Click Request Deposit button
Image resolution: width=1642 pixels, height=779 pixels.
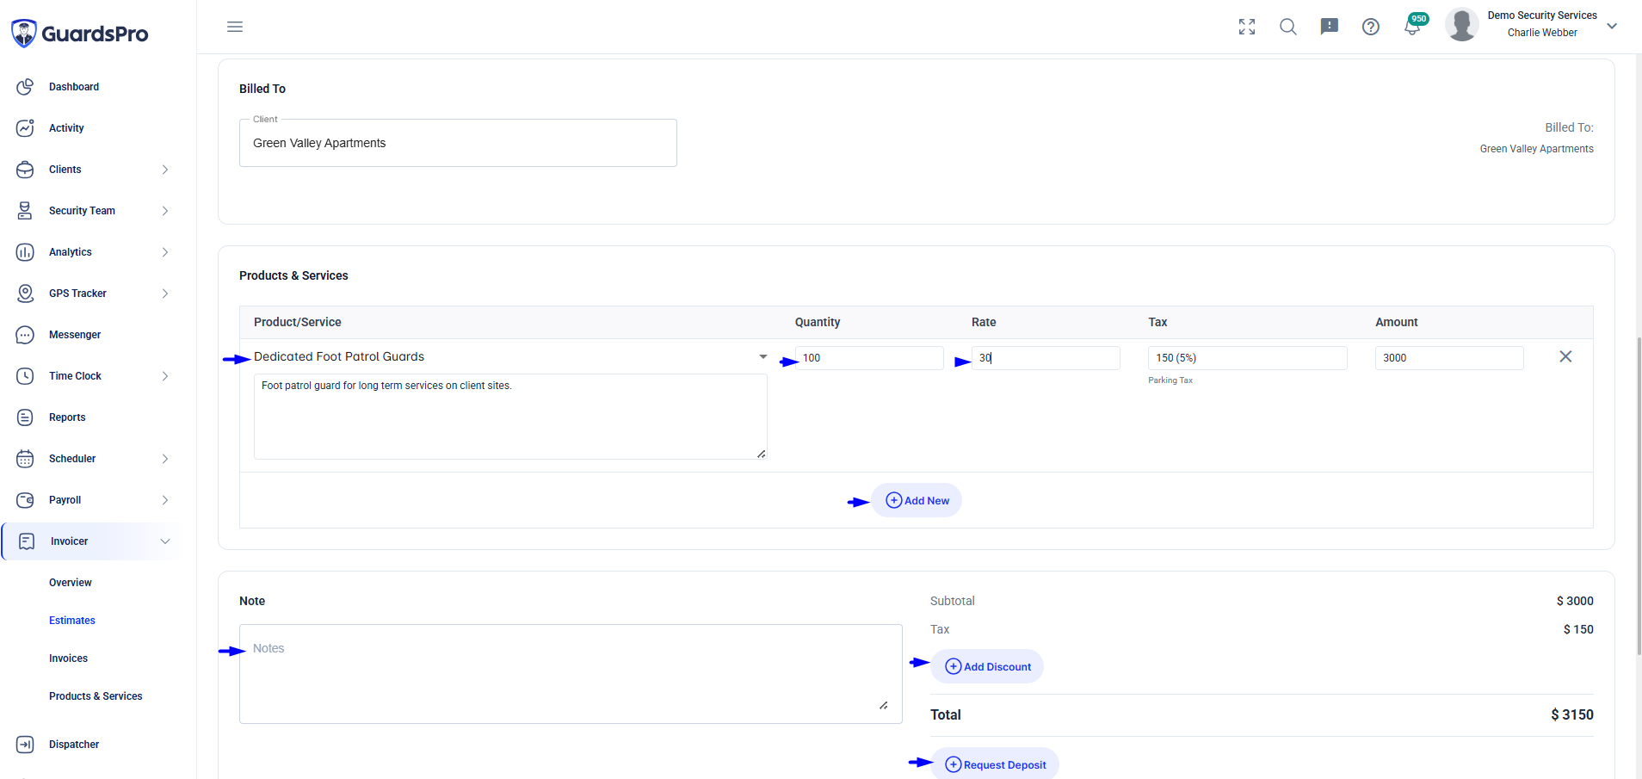click(x=995, y=764)
